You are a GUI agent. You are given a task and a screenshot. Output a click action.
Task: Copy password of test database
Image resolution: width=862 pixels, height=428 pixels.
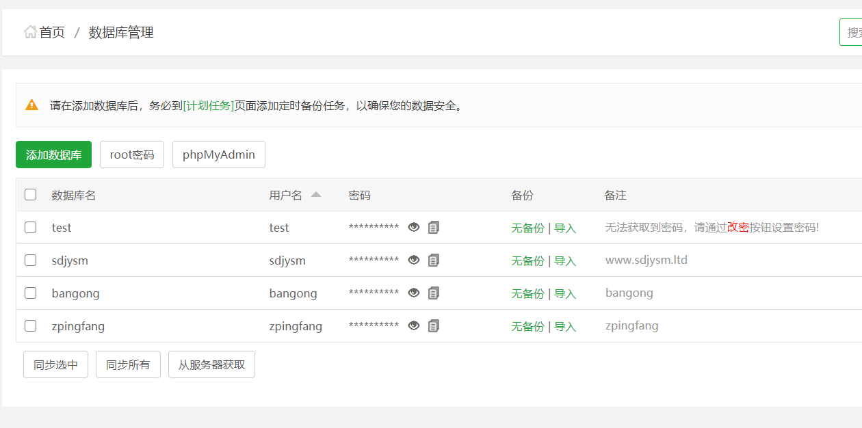tap(434, 228)
